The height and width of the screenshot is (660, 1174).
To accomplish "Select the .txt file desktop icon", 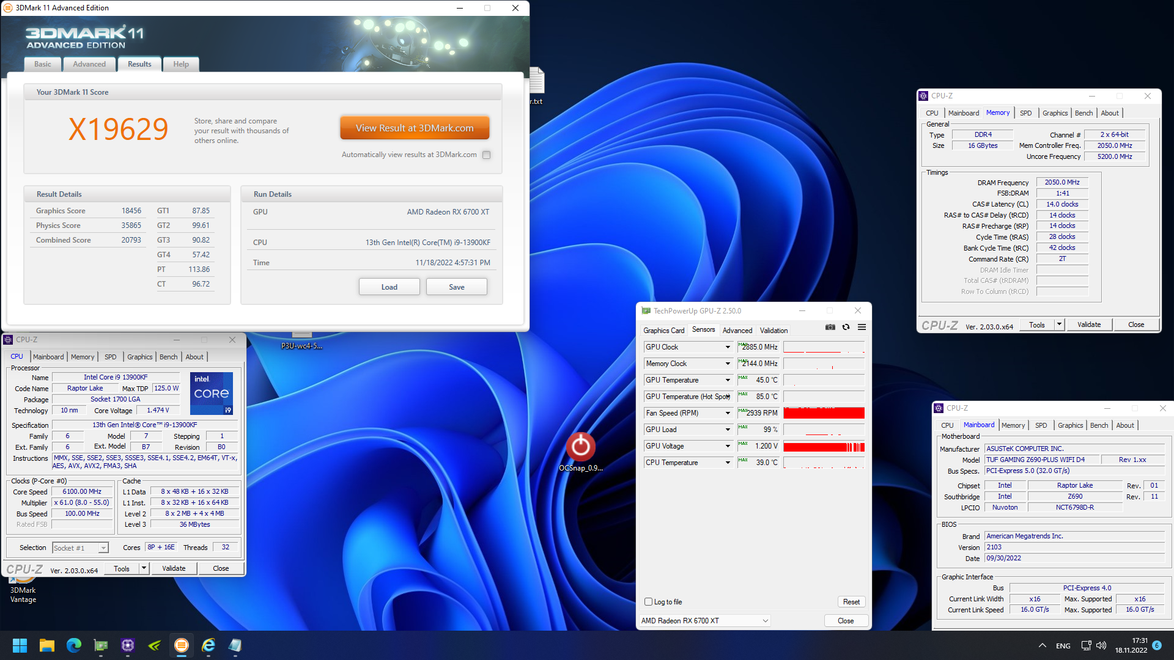I will tap(536, 86).
